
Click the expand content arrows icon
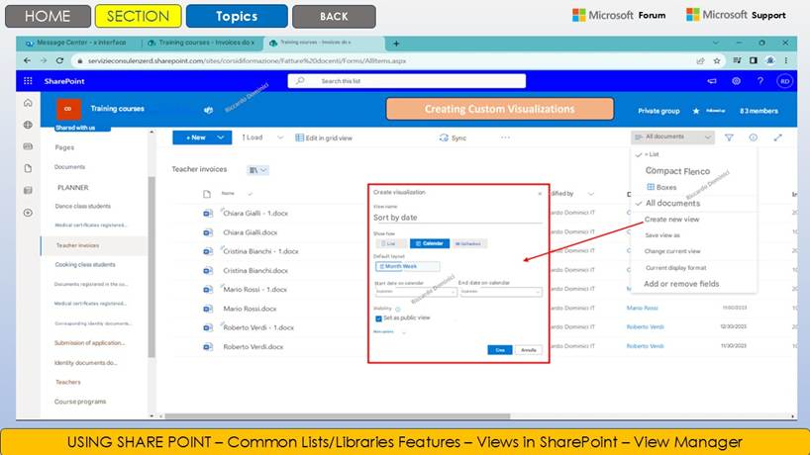coord(778,137)
